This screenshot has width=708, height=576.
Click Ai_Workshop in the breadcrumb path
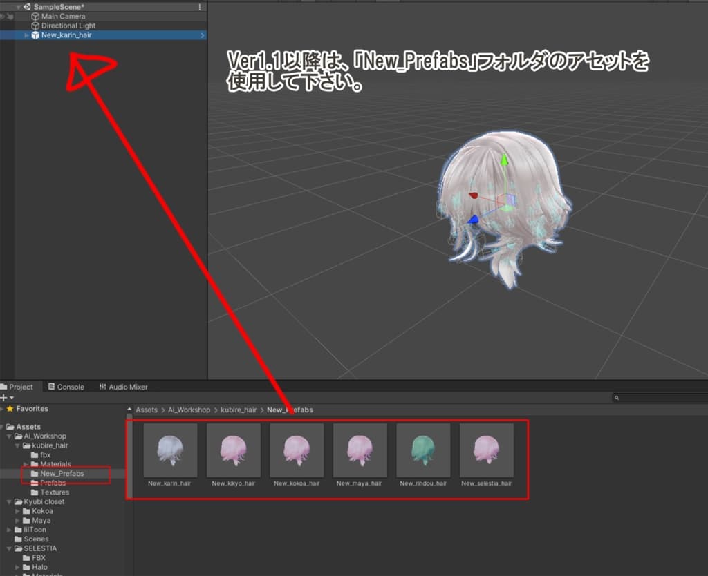189,410
